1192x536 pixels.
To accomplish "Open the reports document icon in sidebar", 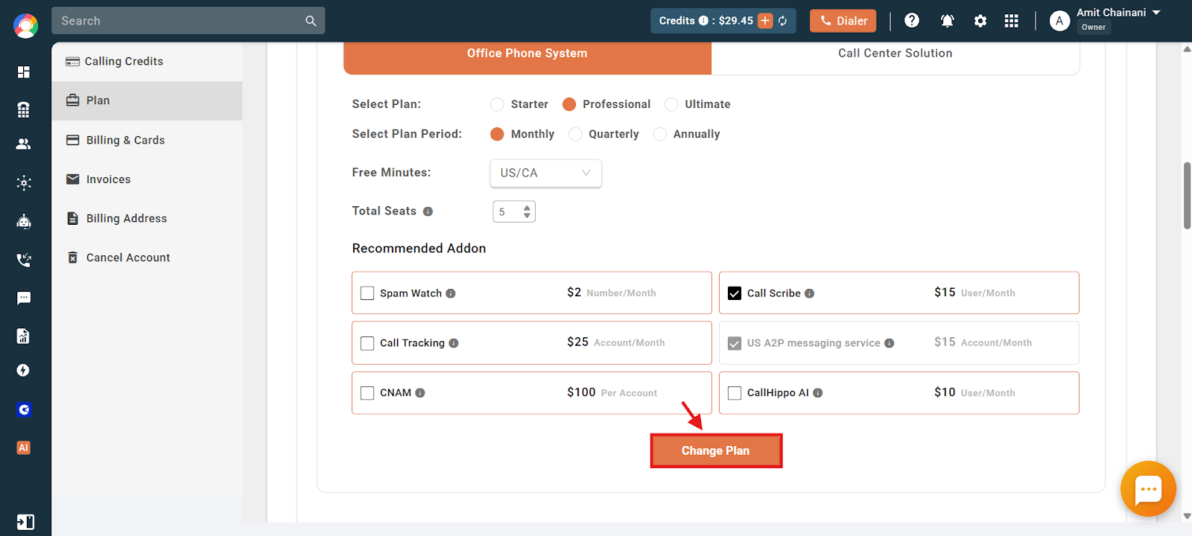I will pyautogui.click(x=24, y=336).
